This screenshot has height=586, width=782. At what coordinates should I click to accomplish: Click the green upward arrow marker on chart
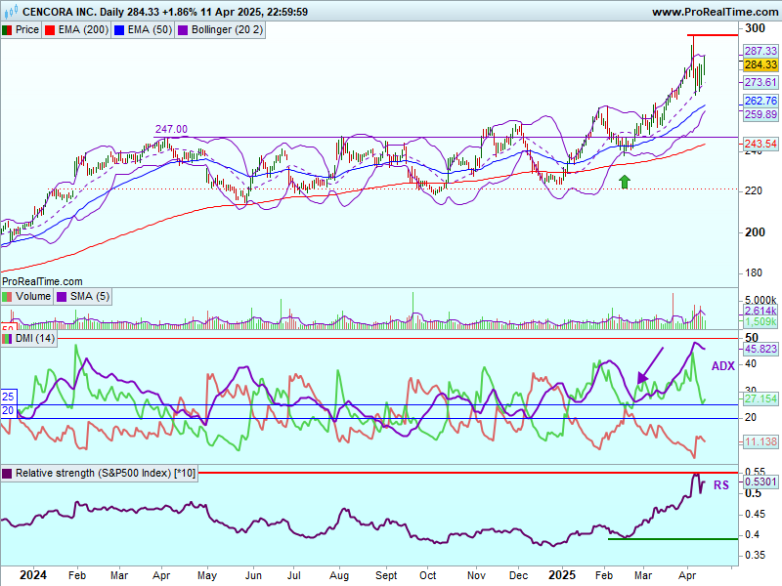coord(624,182)
